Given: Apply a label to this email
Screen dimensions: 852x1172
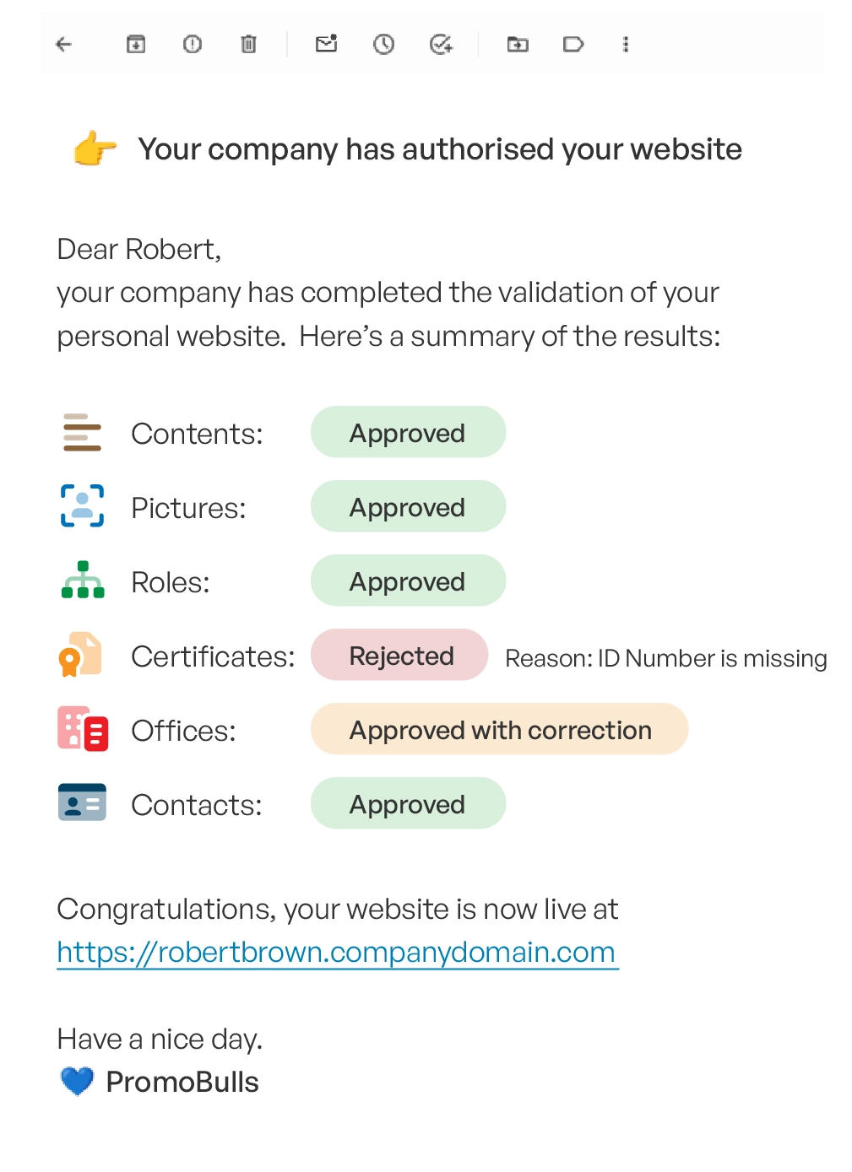Looking at the screenshot, I should pos(573,45).
